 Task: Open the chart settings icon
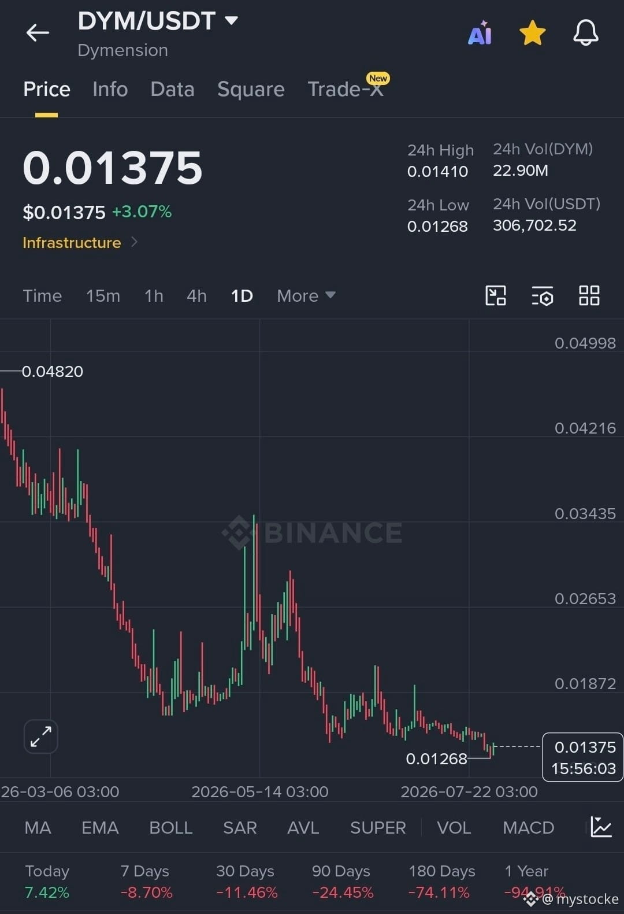[543, 295]
